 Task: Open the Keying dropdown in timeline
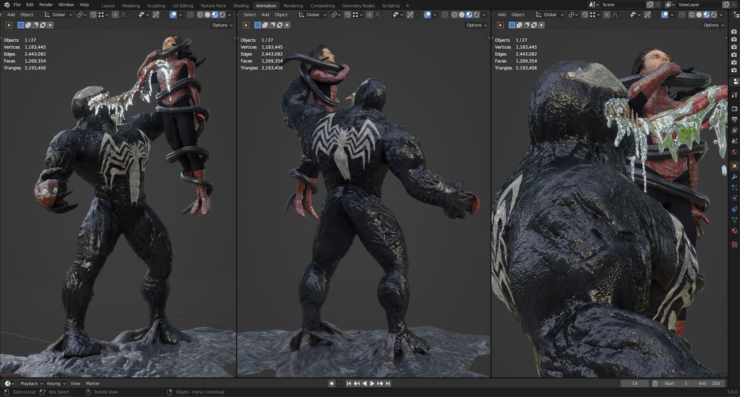56,383
